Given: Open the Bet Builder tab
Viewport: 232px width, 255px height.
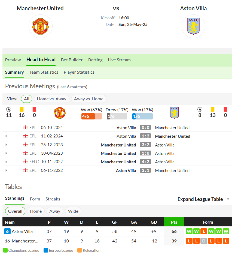Looking at the screenshot, I should coord(72,60).
